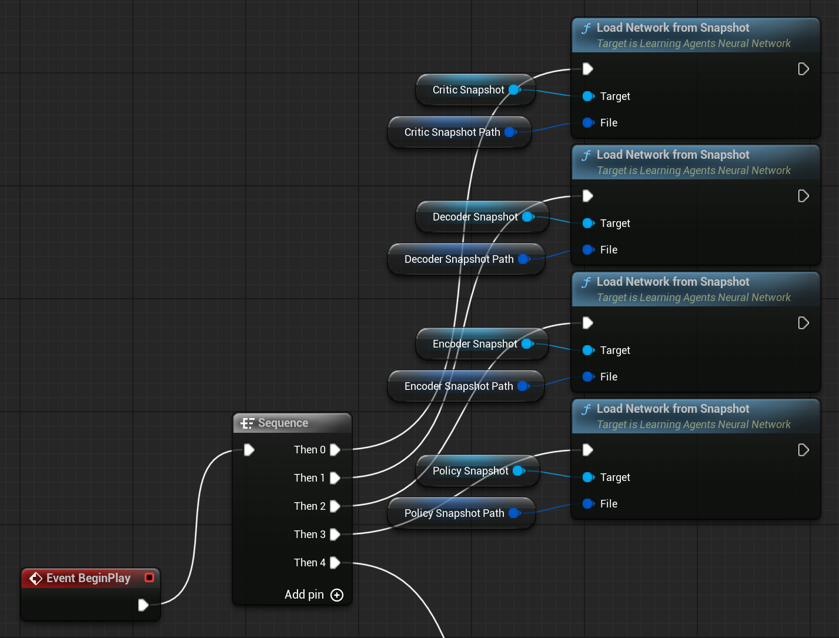
Task: Click the Event BeginPlay event icon
Action: tap(35, 578)
